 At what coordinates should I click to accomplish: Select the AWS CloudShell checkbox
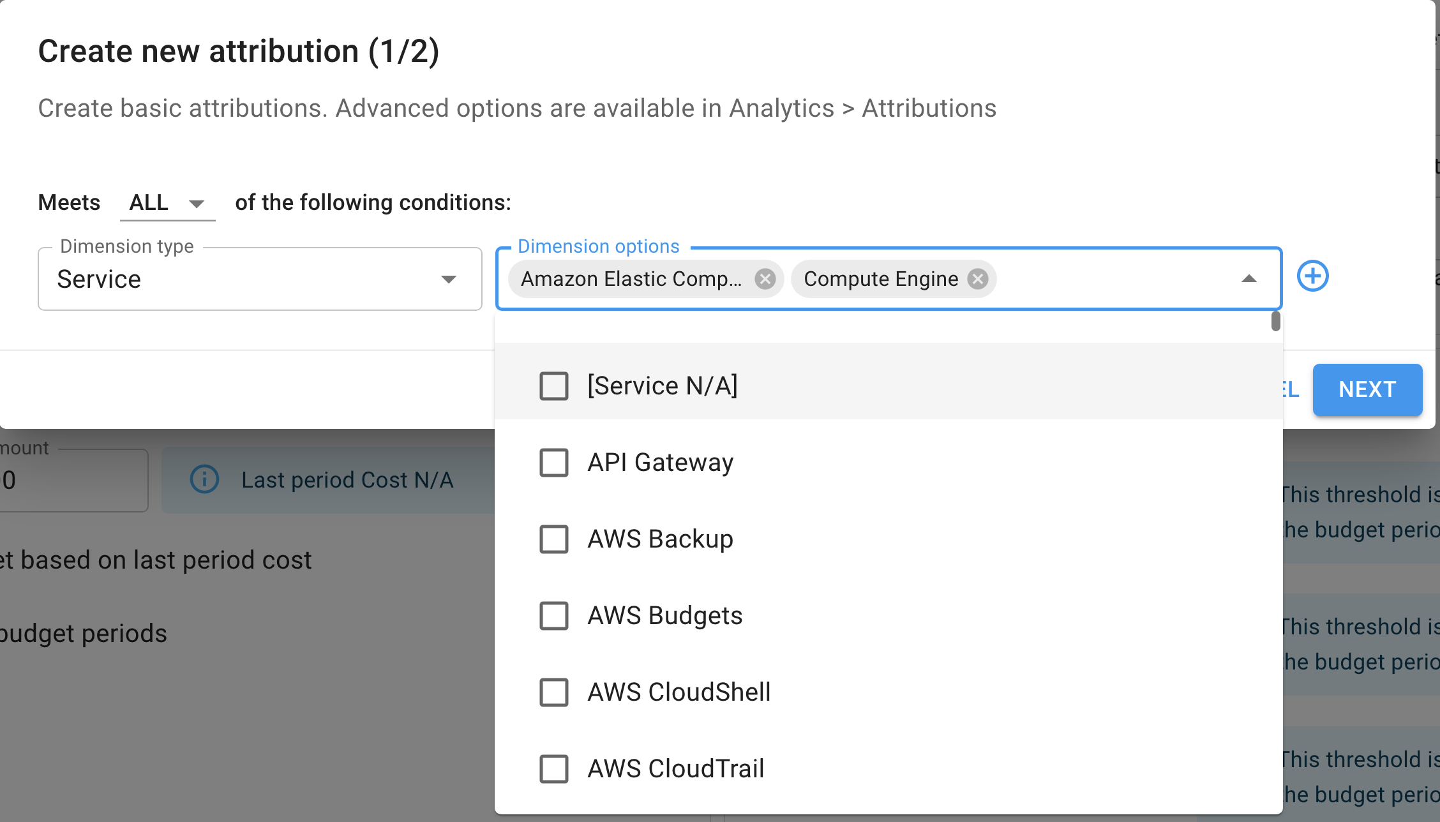(553, 692)
